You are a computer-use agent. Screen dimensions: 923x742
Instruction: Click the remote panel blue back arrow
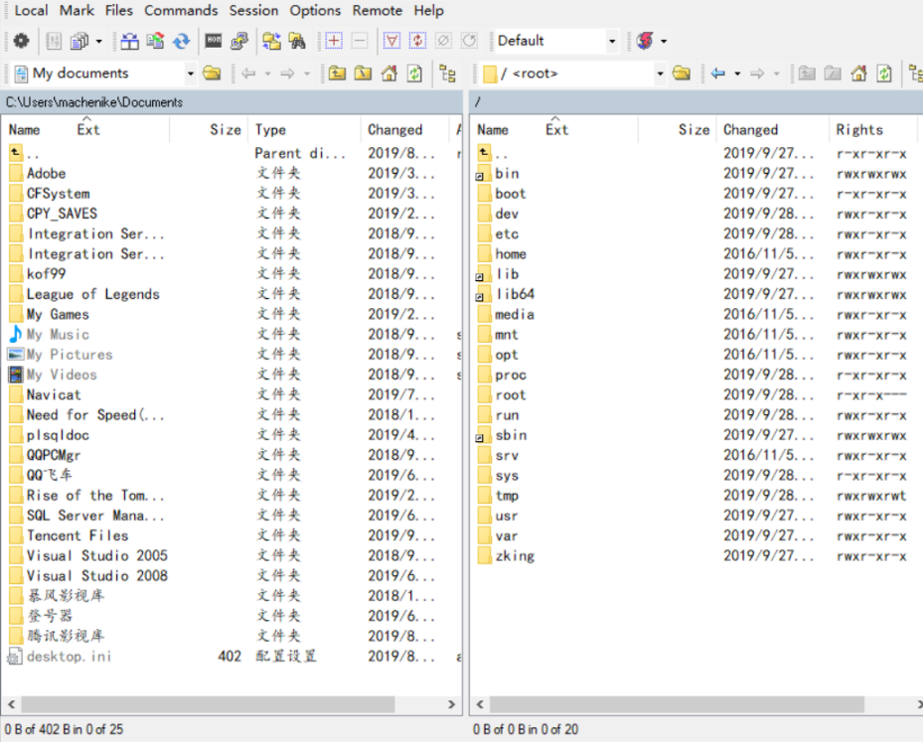coord(717,74)
